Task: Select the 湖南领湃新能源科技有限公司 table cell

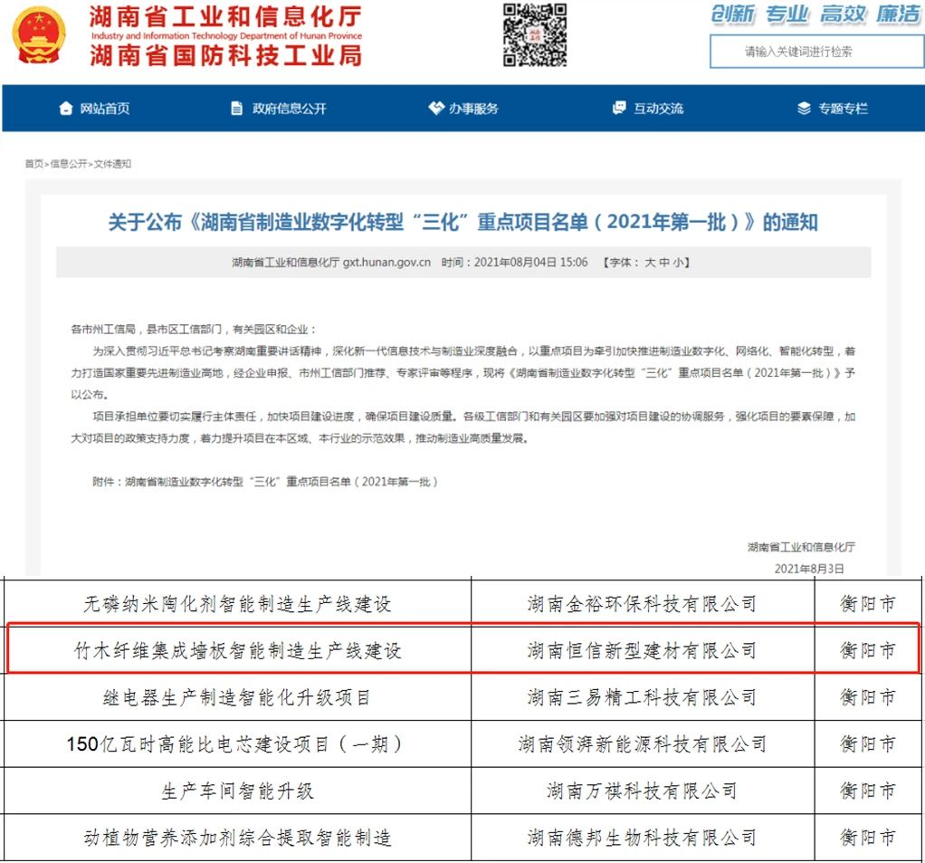Action: pyautogui.click(x=642, y=744)
